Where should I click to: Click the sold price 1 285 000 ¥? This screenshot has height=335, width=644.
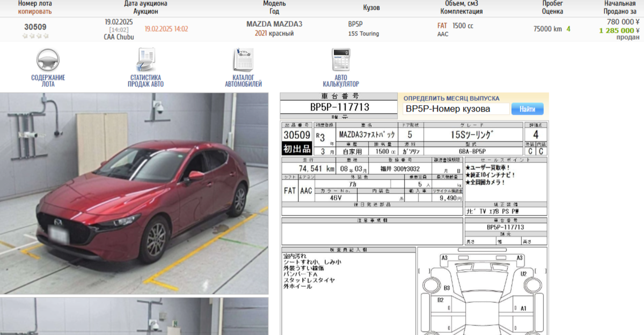tap(619, 30)
